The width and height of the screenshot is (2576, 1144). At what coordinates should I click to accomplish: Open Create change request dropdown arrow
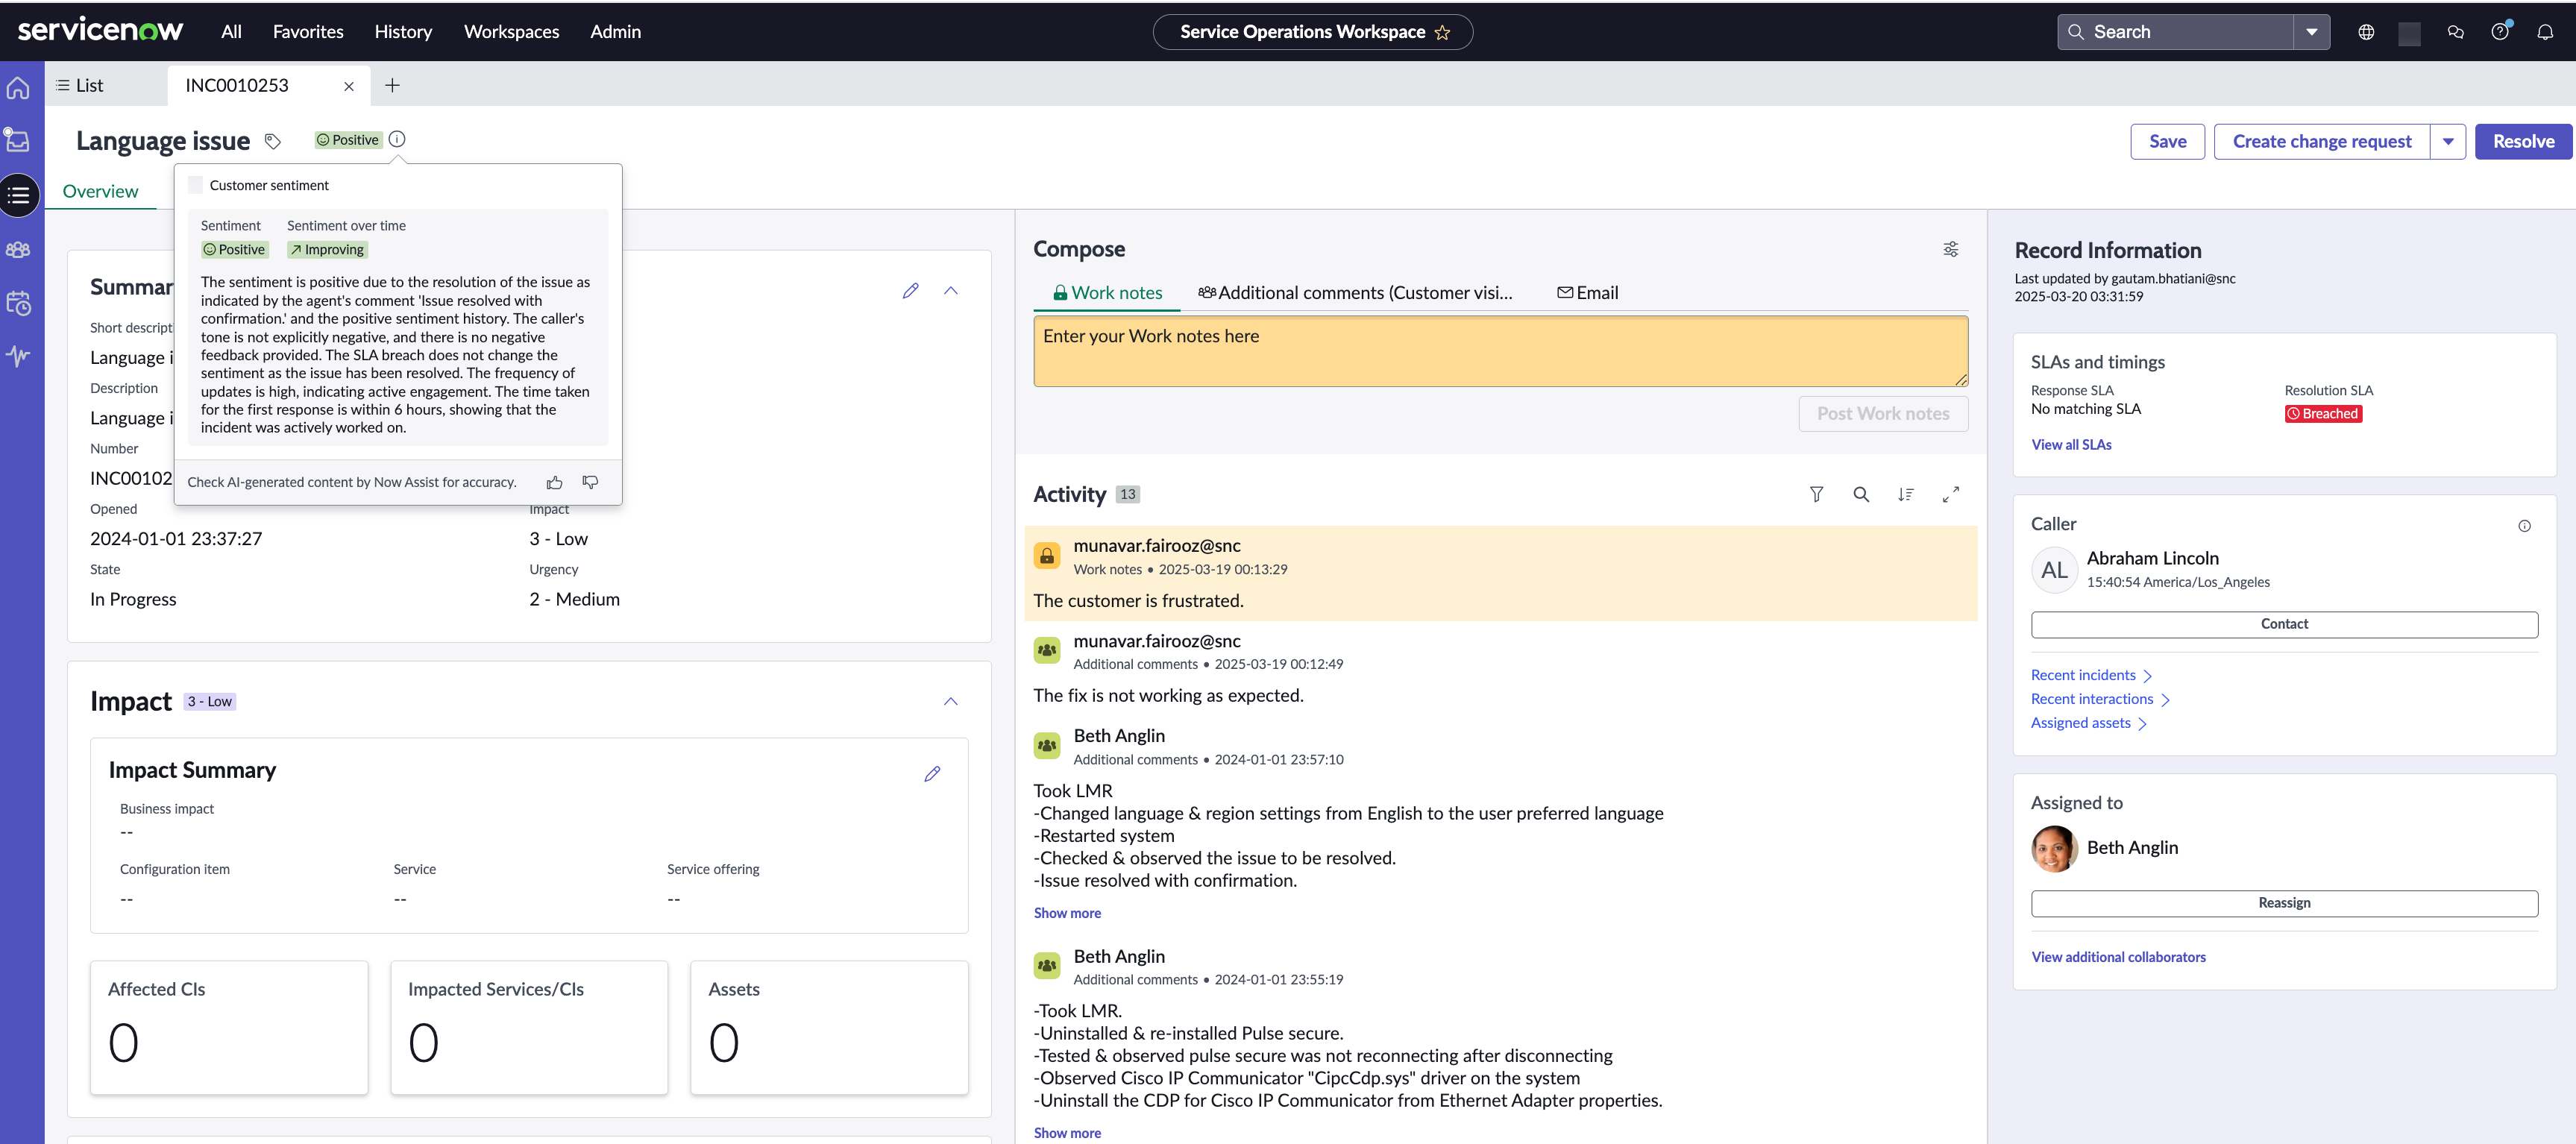coord(2448,141)
